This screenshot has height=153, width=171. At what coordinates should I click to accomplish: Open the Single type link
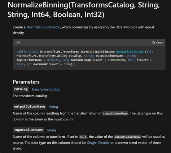click(x=92, y=142)
